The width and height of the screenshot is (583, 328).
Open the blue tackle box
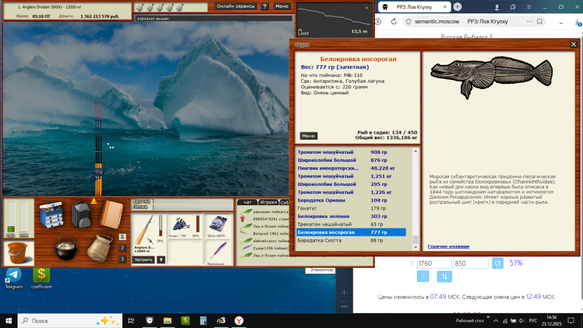[x=51, y=214]
